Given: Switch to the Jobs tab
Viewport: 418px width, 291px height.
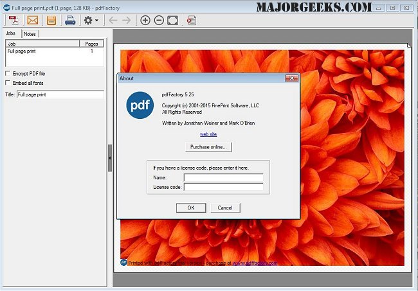Looking at the screenshot, I should pos(11,33).
